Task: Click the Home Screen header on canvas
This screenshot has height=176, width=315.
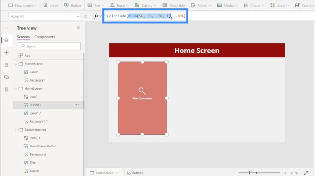Action: (197, 50)
